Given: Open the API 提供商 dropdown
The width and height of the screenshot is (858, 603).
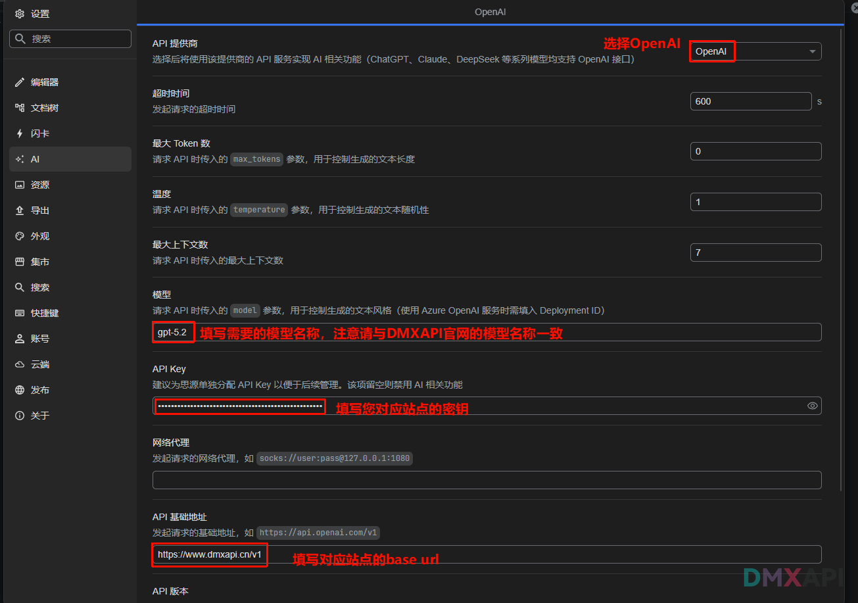Looking at the screenshot, I should [x=755, y=51].
